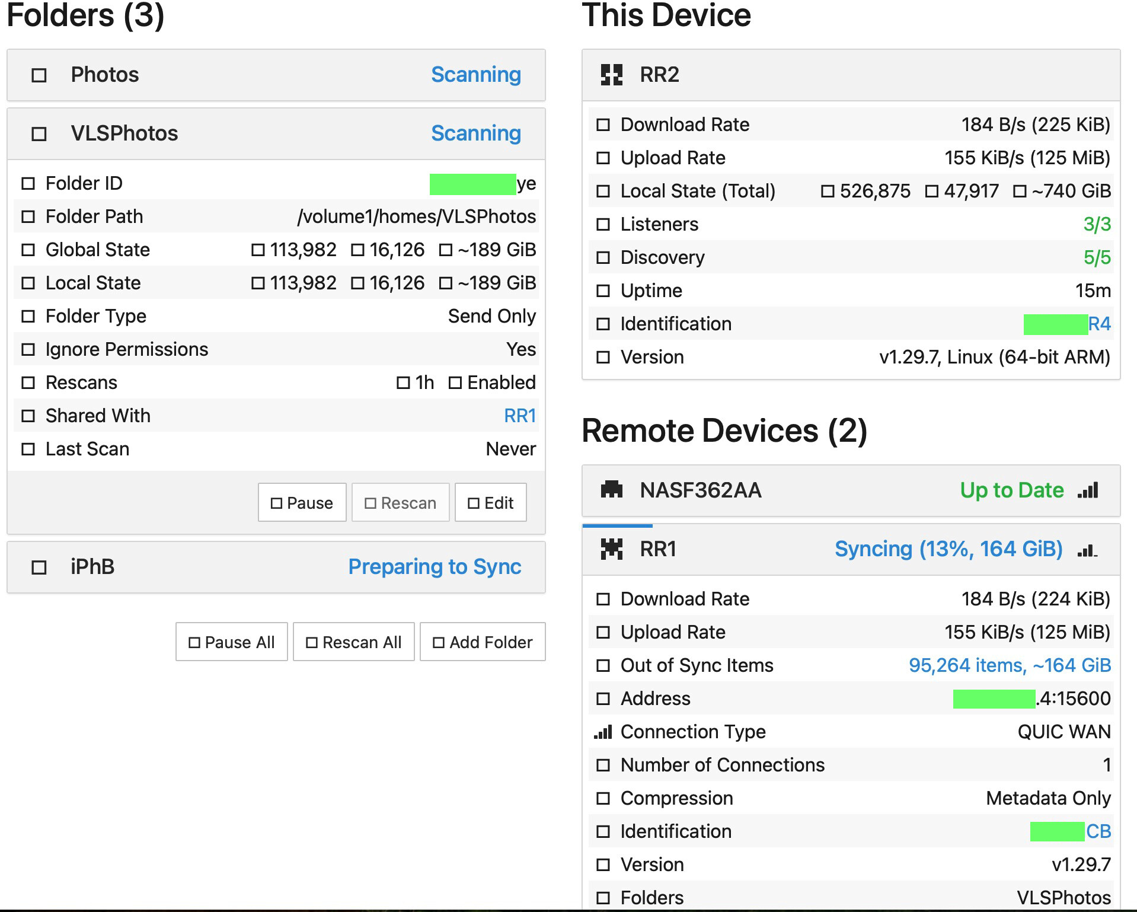Click the Rescan All button
The height and width of the screenshot is (912, 1137).
pyautogui.click(x=354, y=642)
